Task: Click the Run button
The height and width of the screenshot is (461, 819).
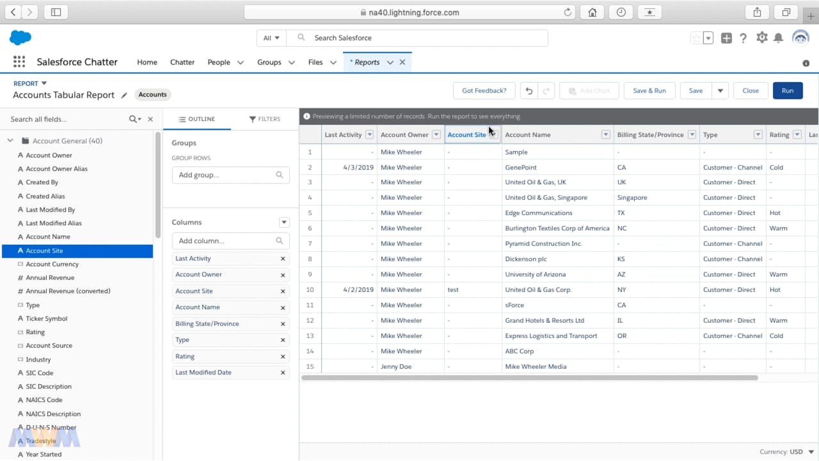Action: (787, 91)
